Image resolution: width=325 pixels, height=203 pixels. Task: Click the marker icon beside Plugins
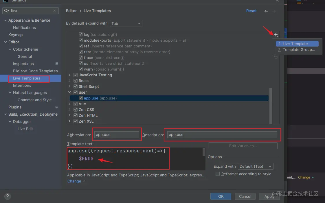click(x=57, y=107)
